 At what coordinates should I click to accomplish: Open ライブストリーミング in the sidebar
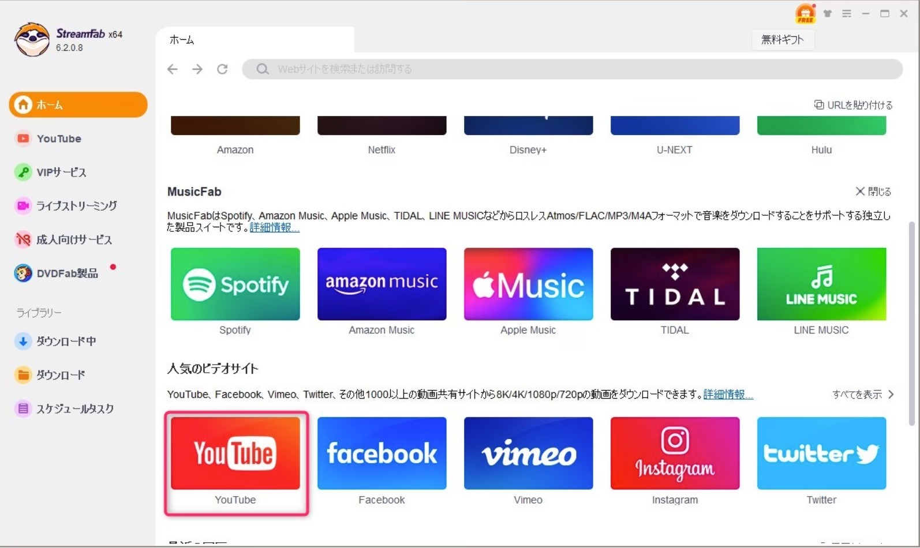point(78,205)
